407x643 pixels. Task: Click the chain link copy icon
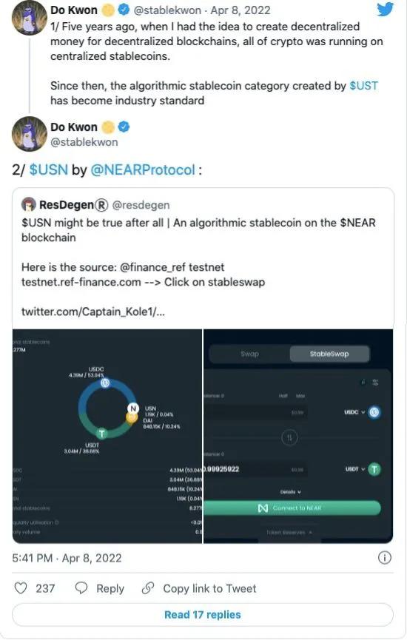(x=148, y=588)
